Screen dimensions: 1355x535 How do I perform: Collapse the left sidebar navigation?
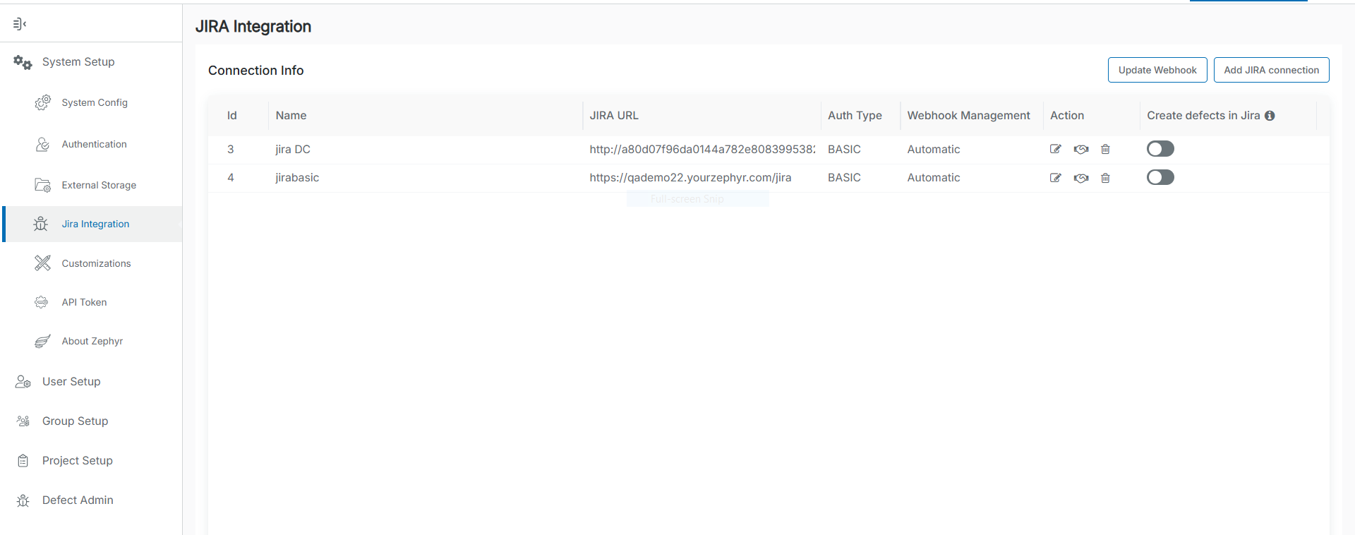pos(20,24)
